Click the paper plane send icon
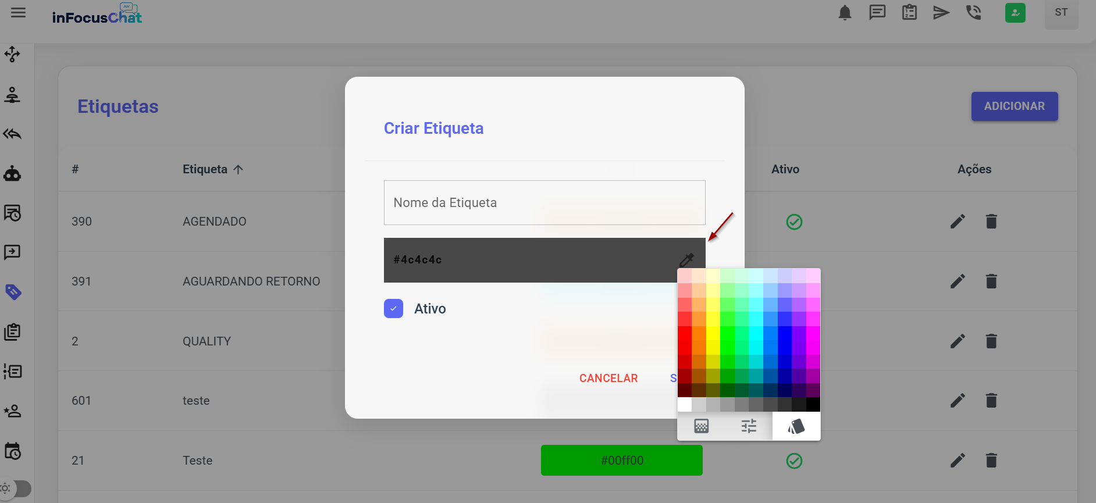This screenshot has width=1096, height=503. (941, 13)
